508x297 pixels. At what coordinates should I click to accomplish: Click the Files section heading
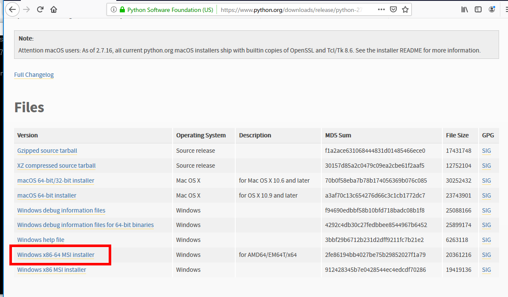pyautogui.click(x=29, y=108)
